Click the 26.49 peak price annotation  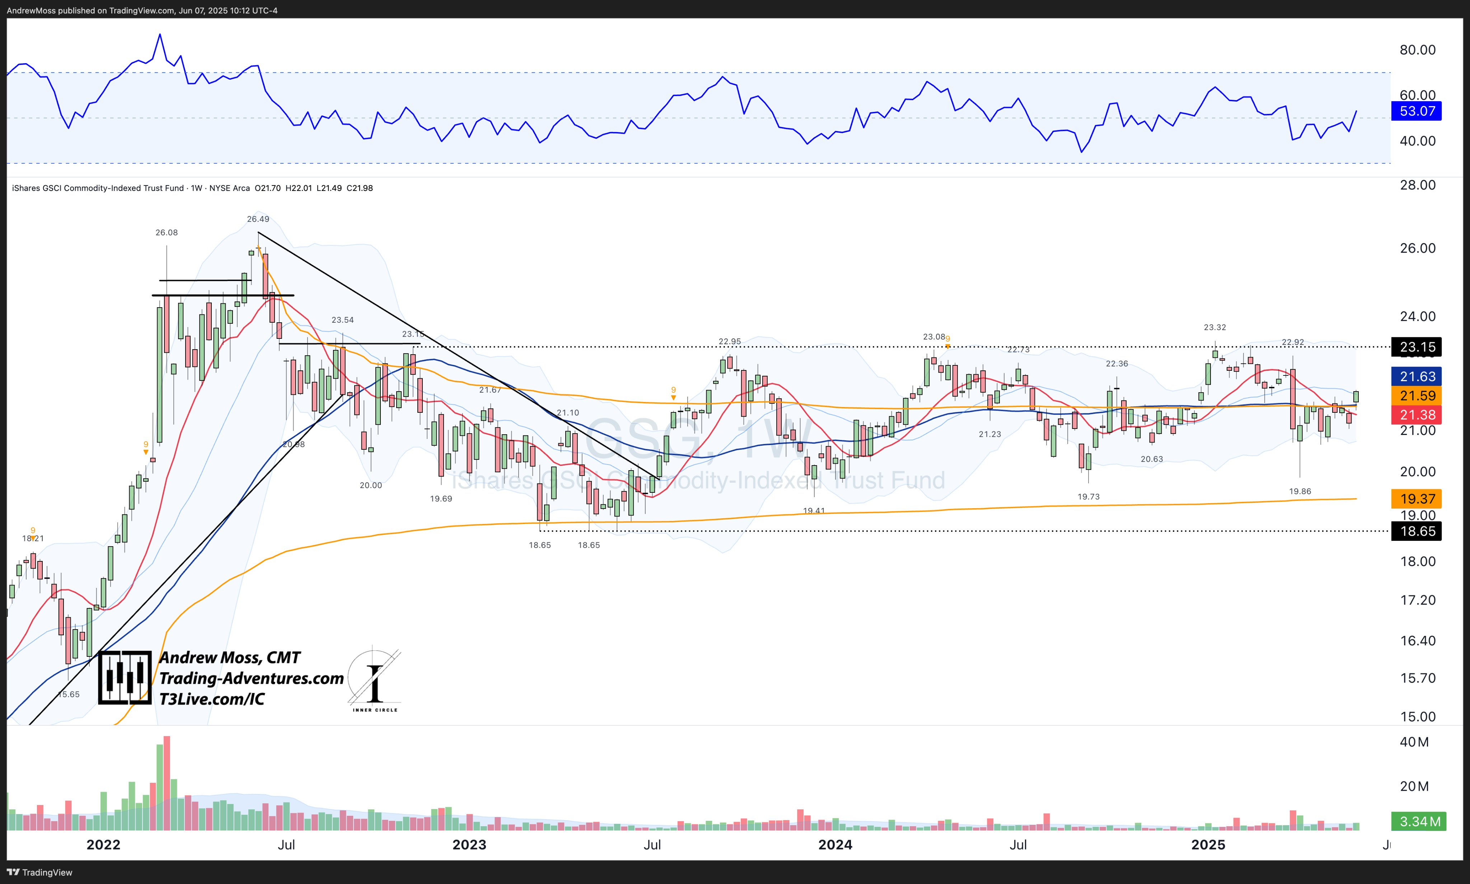(258, 219)
